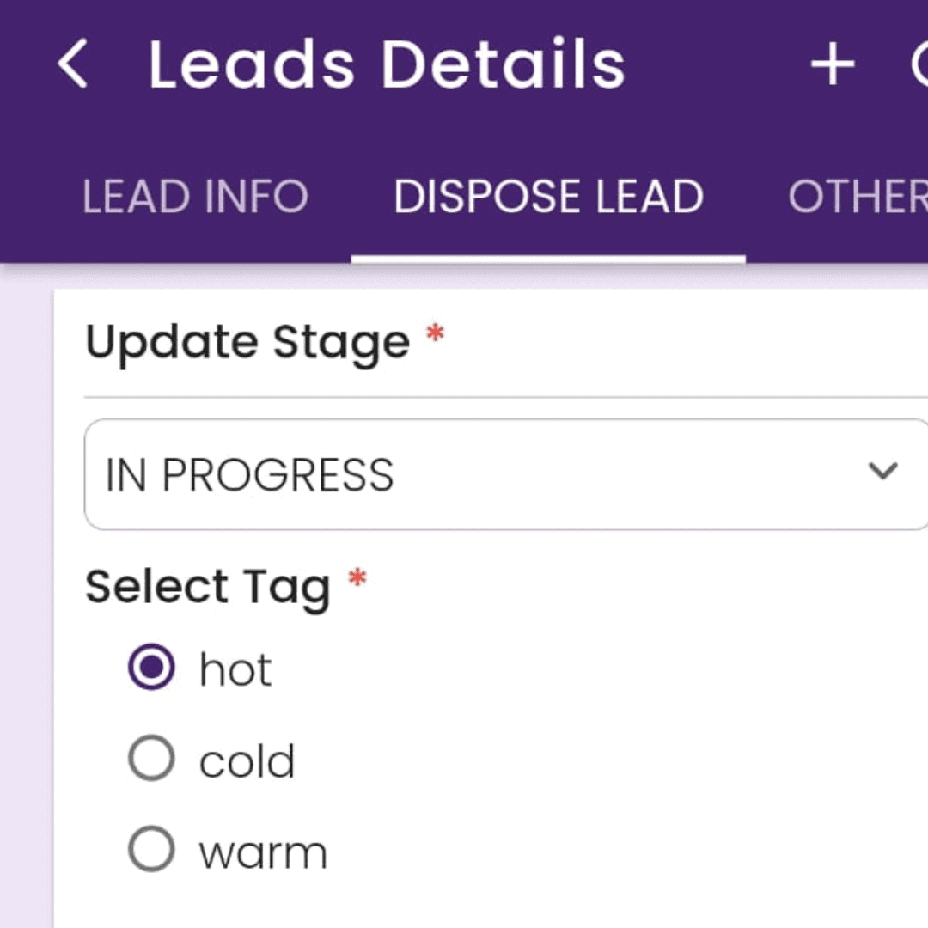Switch to the LEAD INFO tab
The height and width of the screenshot is (928, 928).
click(195, 197)
